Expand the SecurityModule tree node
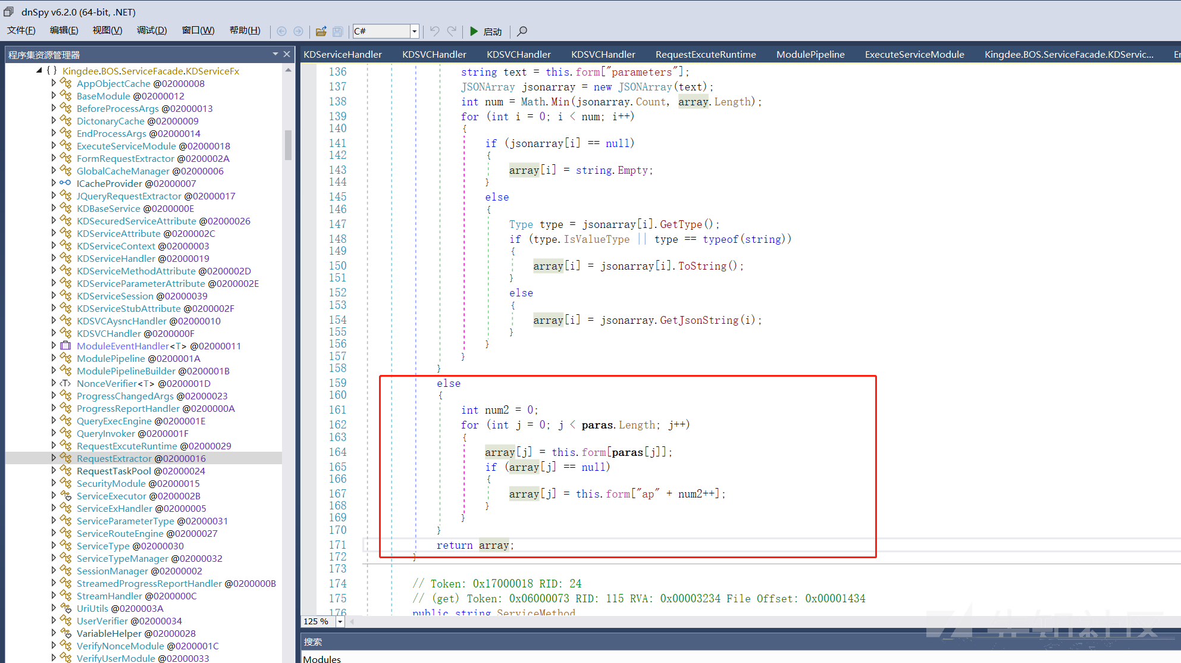 tap(54, 483)
